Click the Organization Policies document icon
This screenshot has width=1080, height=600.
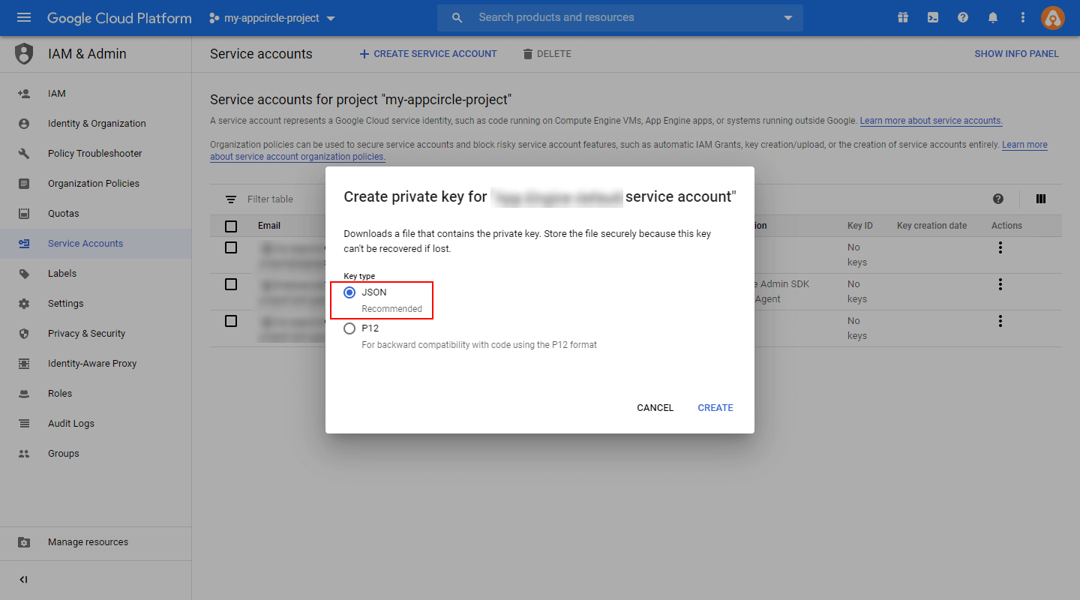pyautogui.click(x=24, y=184)
